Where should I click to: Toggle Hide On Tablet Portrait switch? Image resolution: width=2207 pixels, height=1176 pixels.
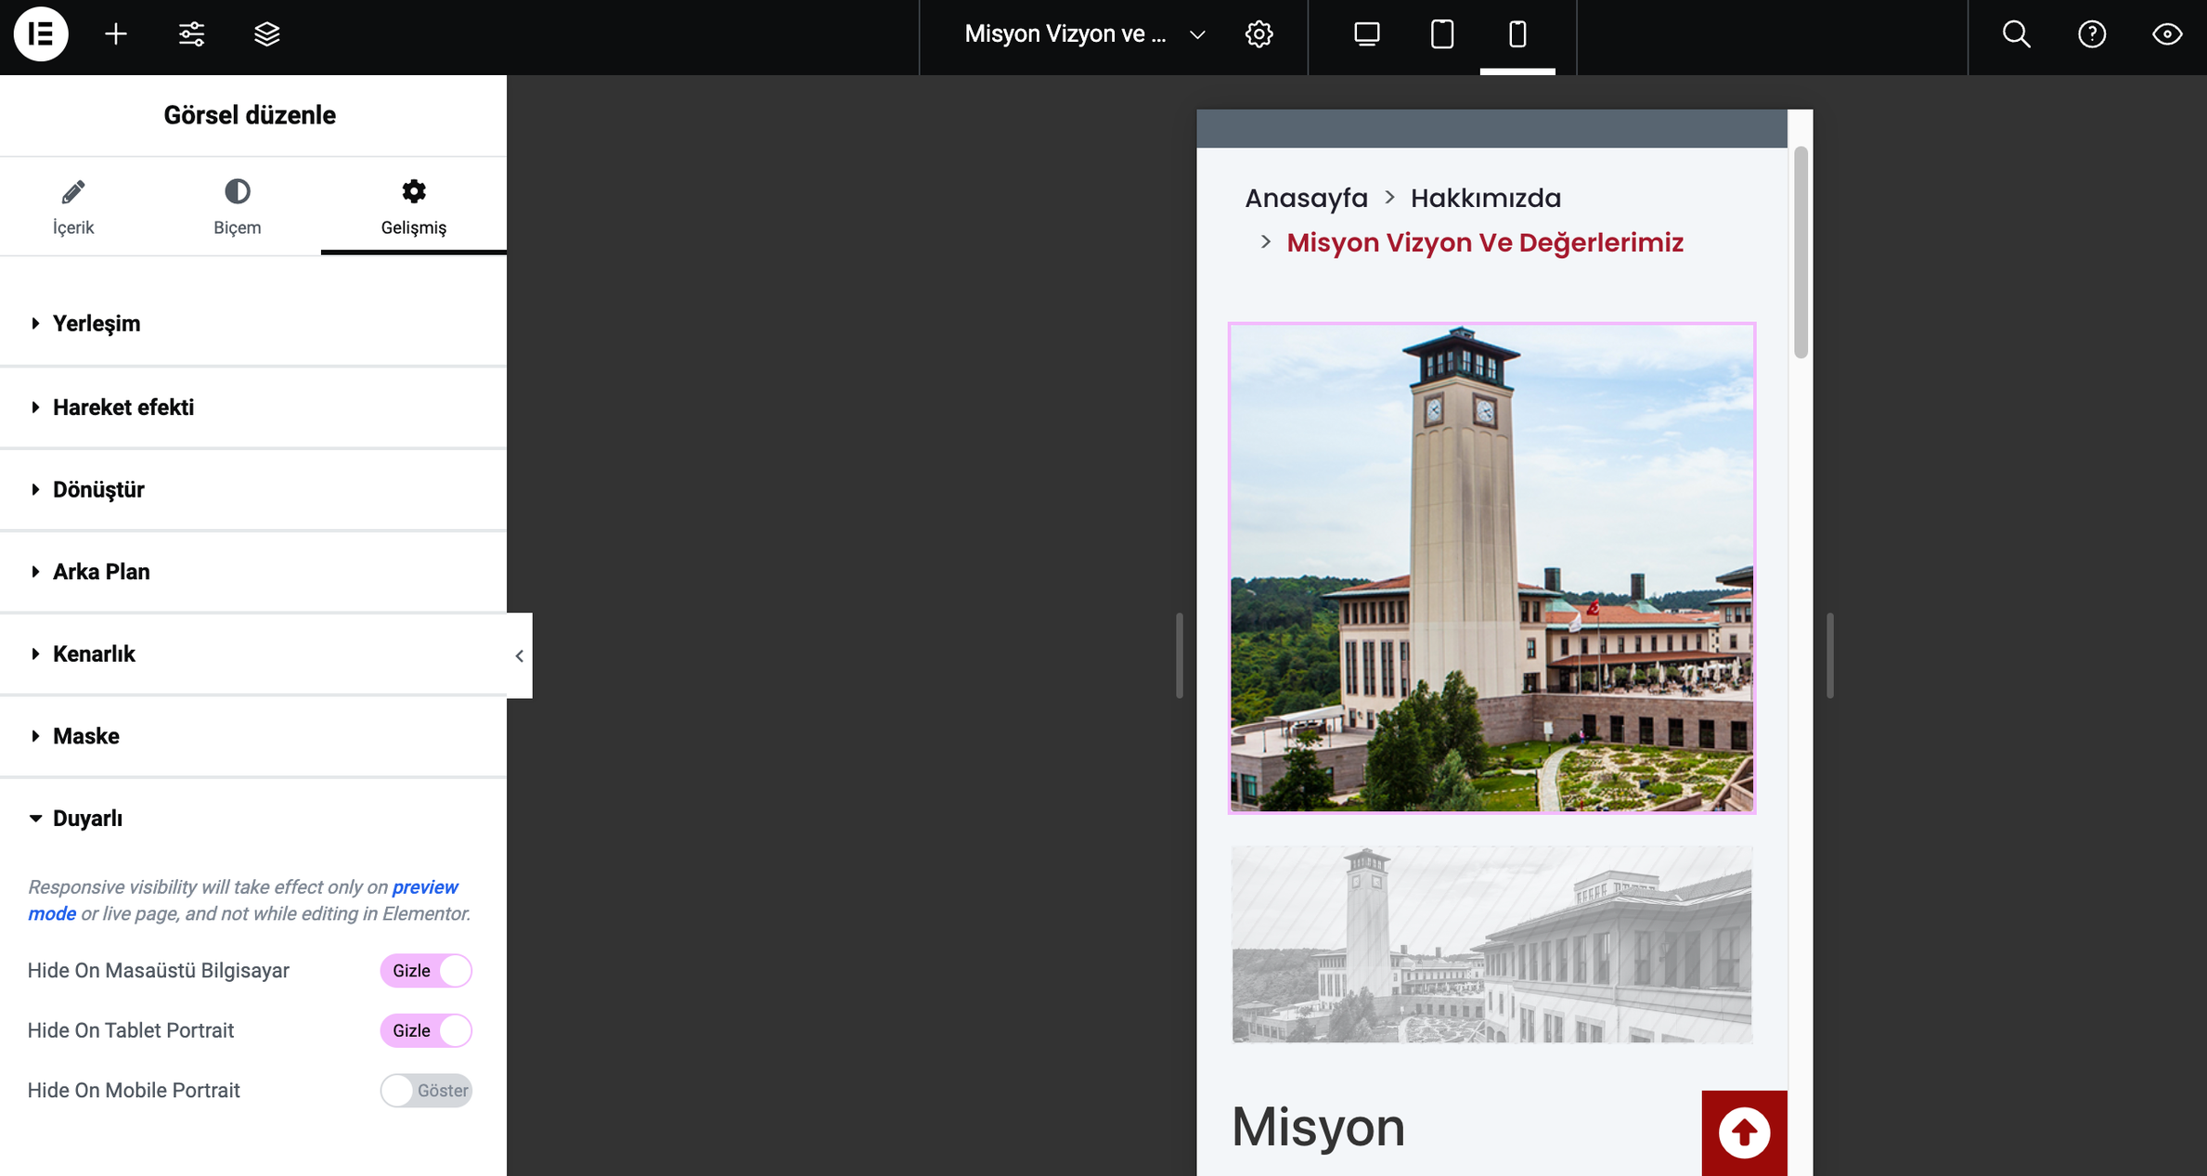[426, 1030]
